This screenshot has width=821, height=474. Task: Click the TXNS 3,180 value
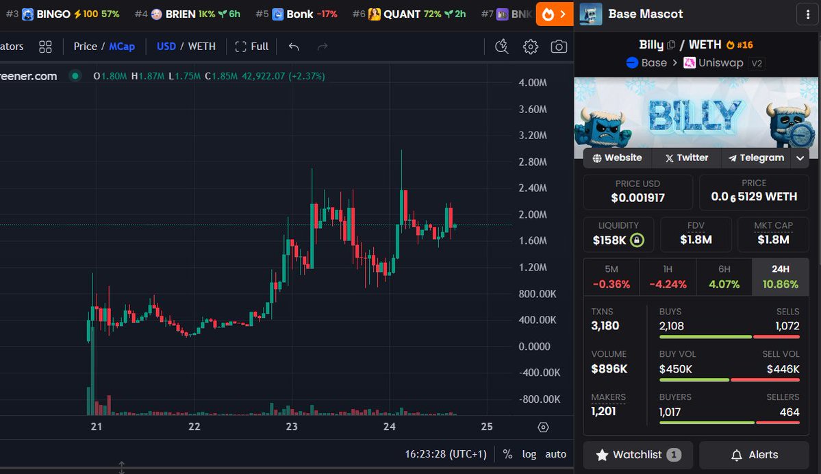(x=605, y=326)
